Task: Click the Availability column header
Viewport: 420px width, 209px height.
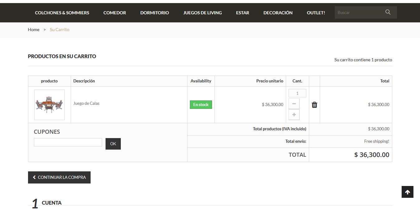Action: click(x=201, y=81)
